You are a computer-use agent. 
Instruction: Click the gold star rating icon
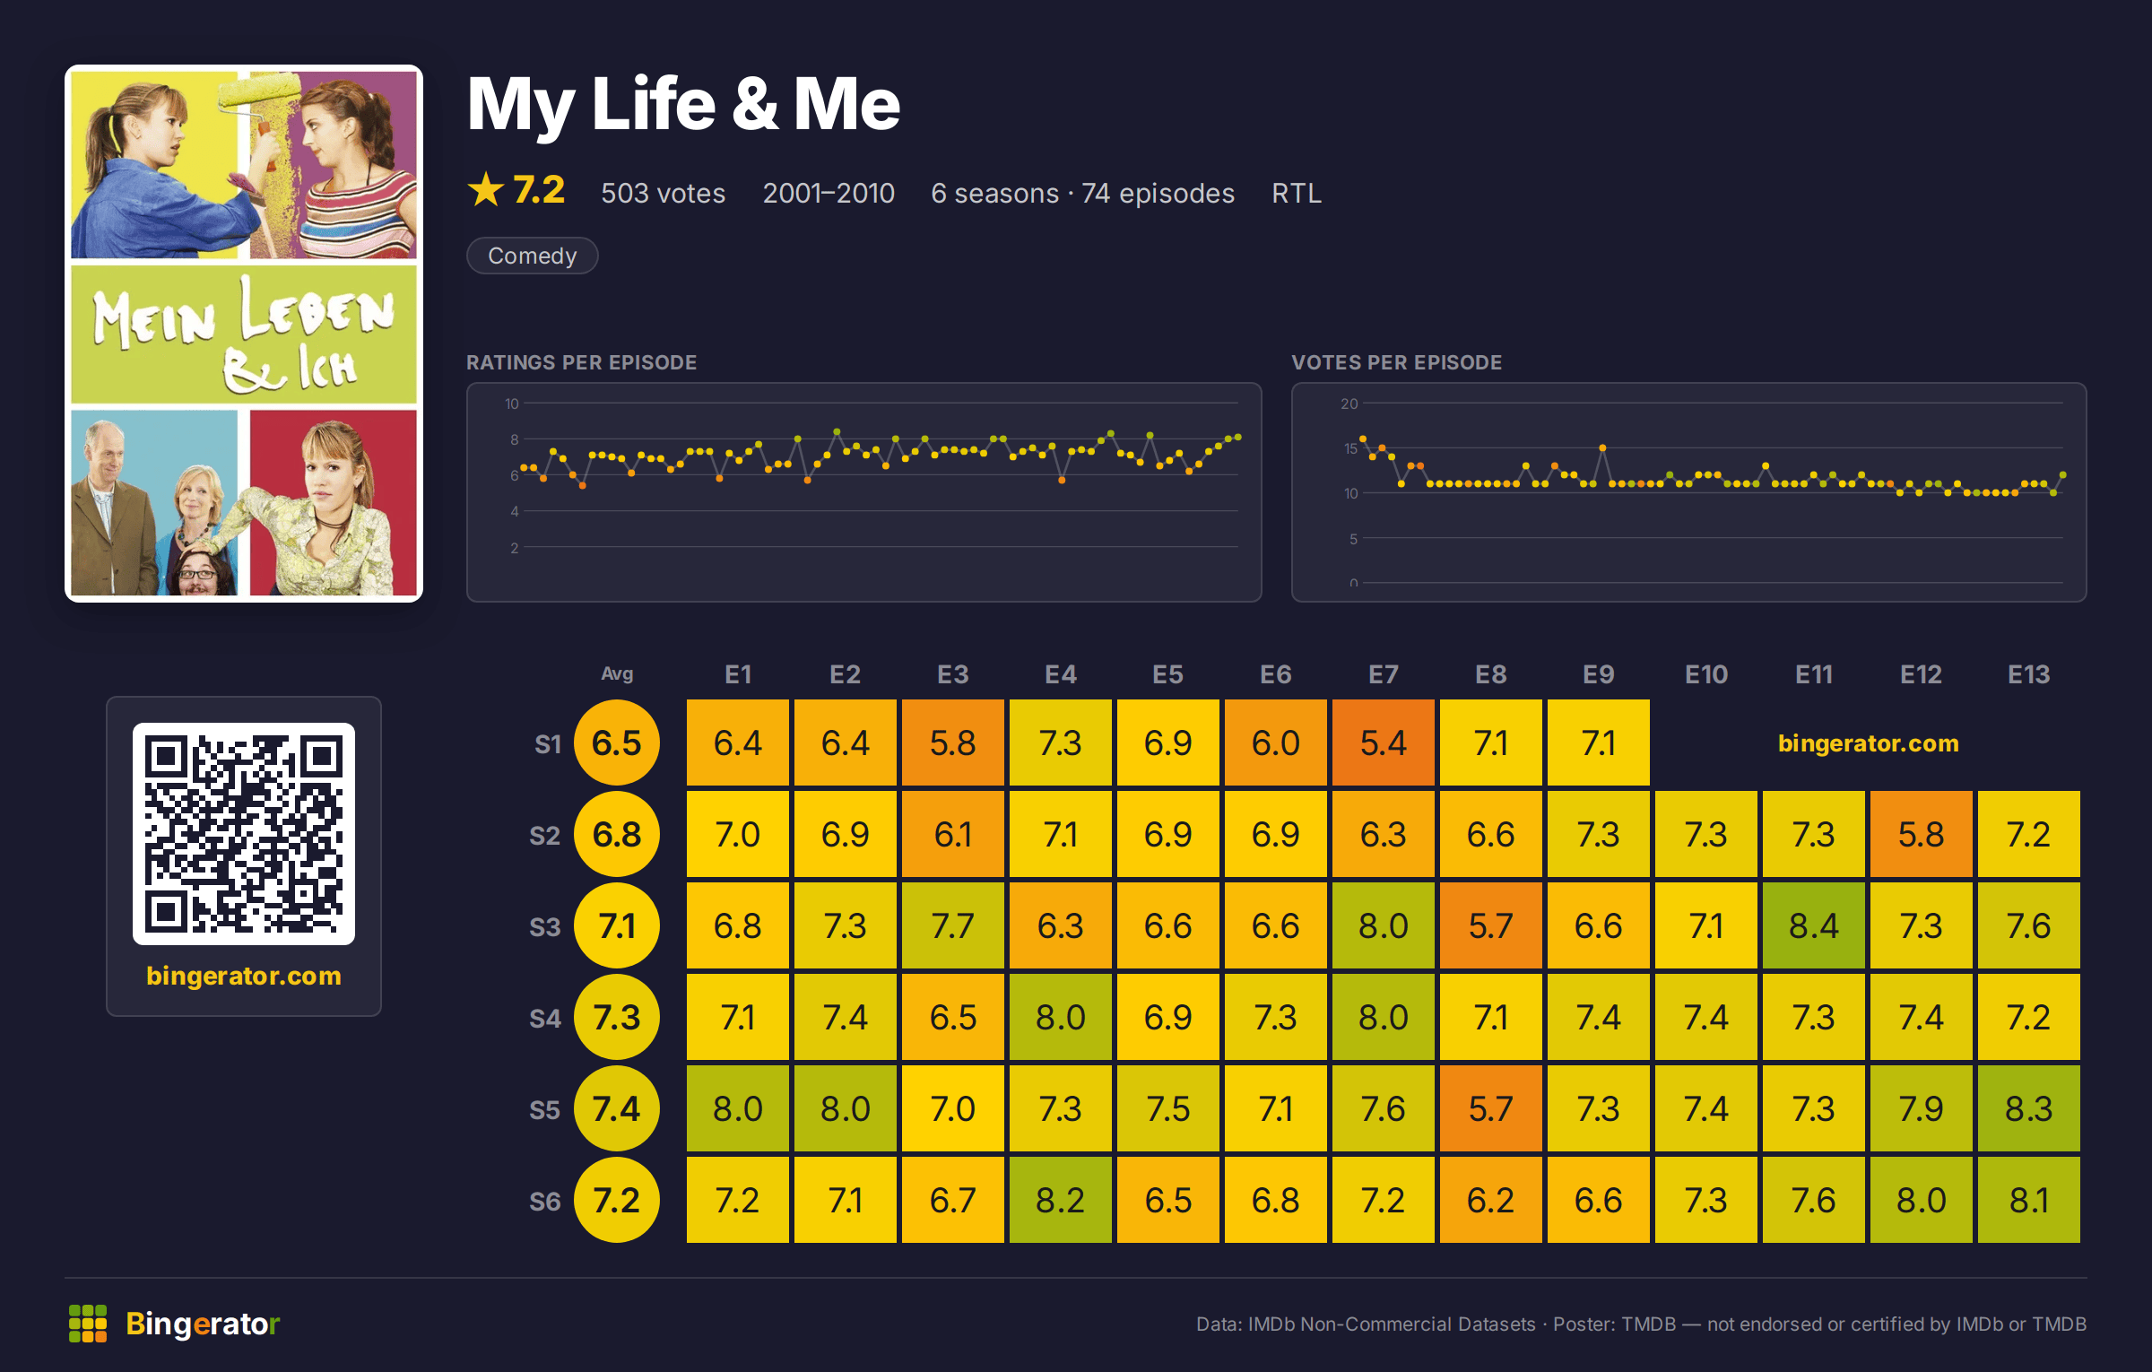(486, 190)
